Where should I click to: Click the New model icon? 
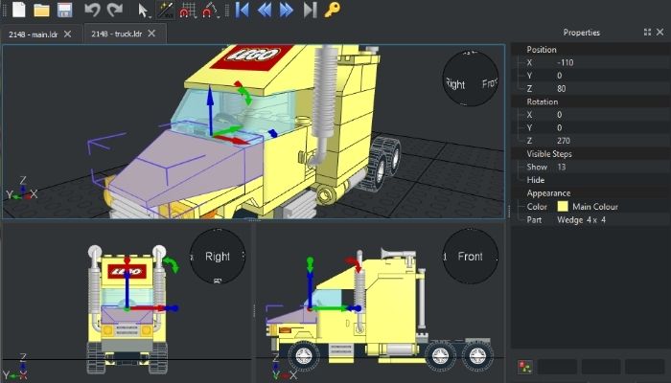tap(17, 11)
